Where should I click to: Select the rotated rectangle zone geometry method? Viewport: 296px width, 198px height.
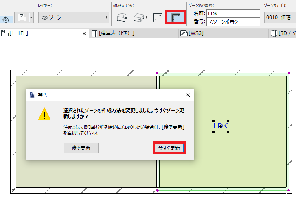(139, 17)
